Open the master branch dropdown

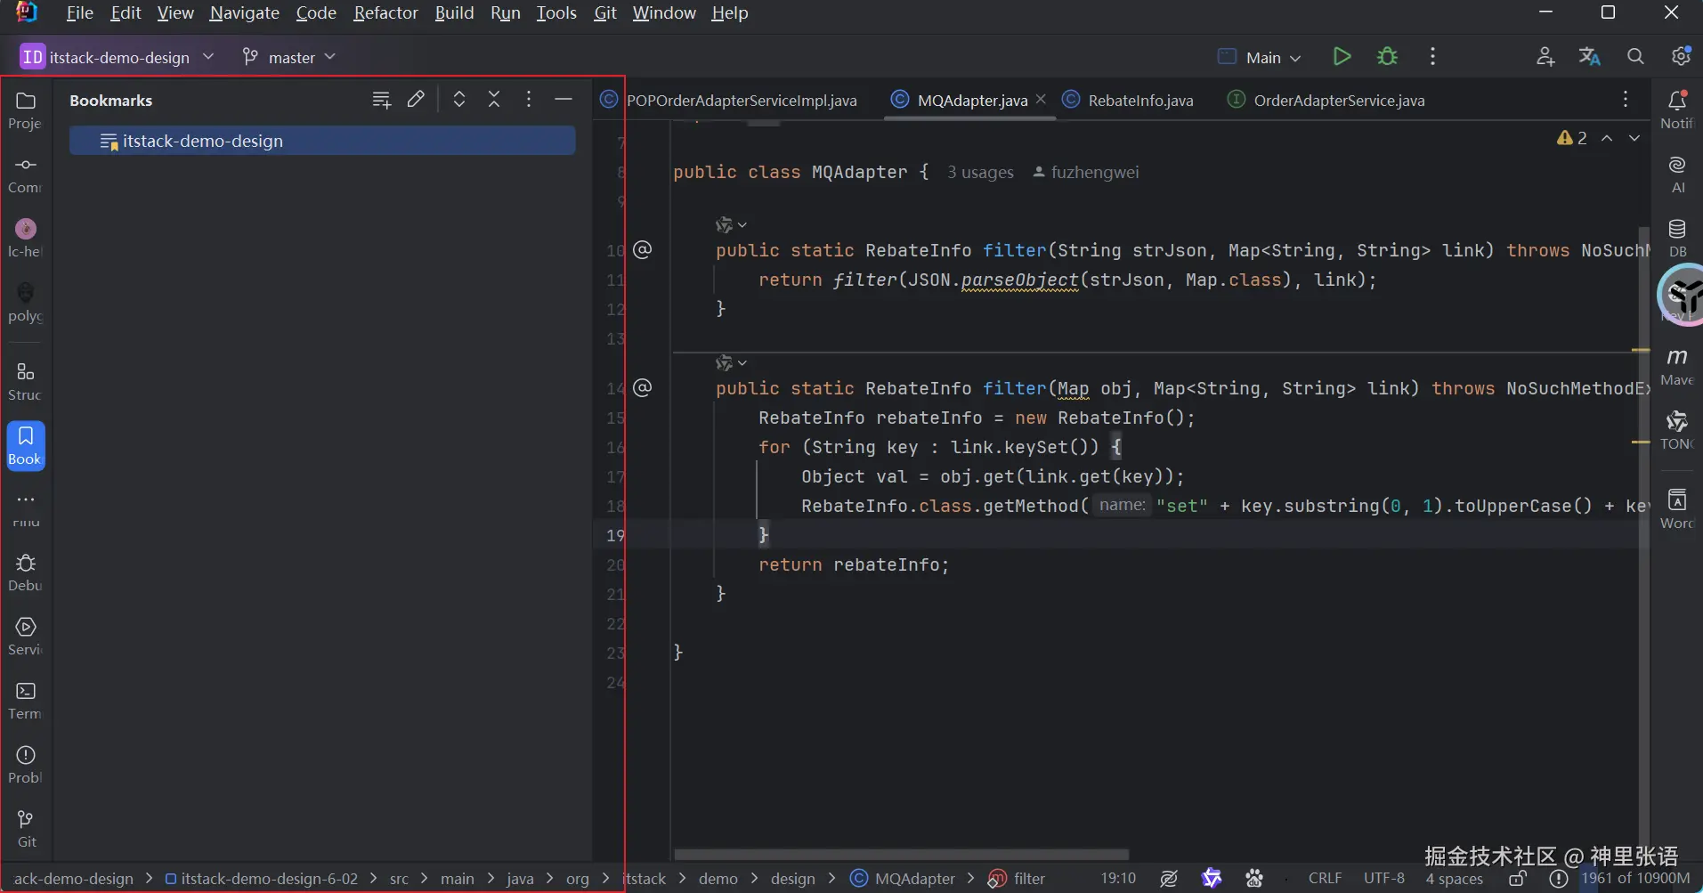[x=289, y=57]
